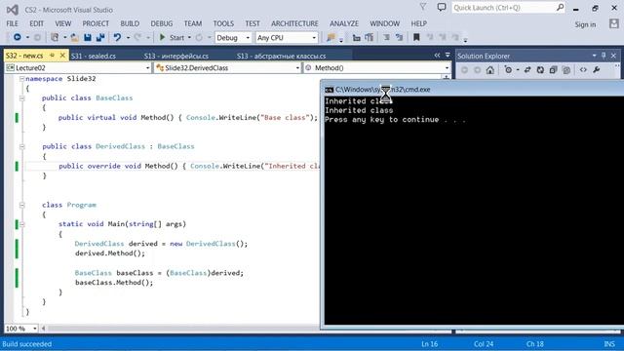Collapse the DerivedClass code region

[21, 146]
